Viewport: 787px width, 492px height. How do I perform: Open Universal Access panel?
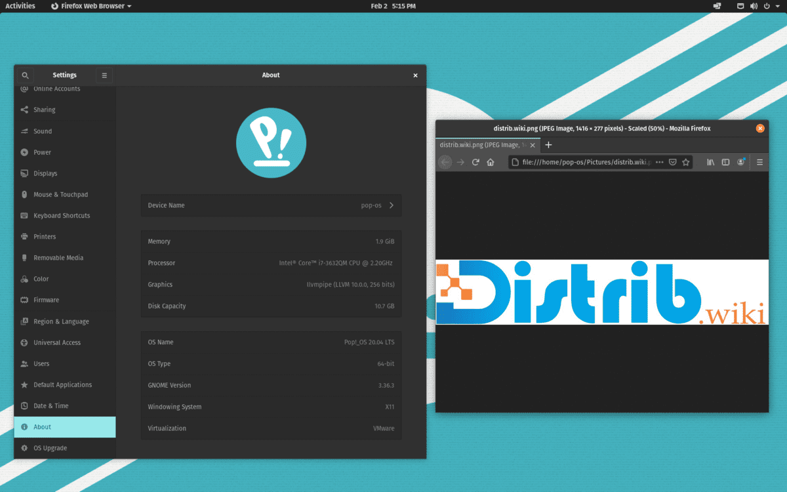pyautogui.click(x=65, y=342)
